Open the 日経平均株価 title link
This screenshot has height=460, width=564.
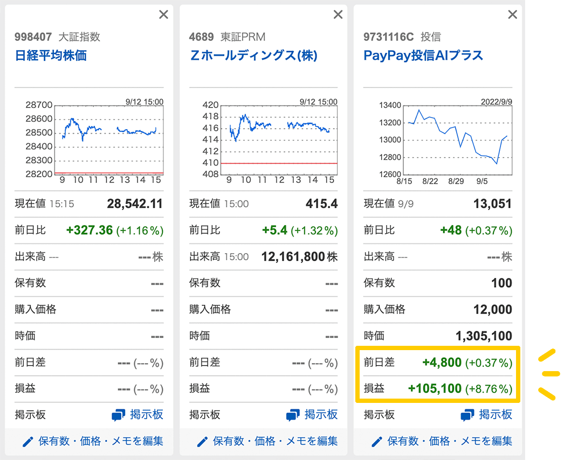51,55
